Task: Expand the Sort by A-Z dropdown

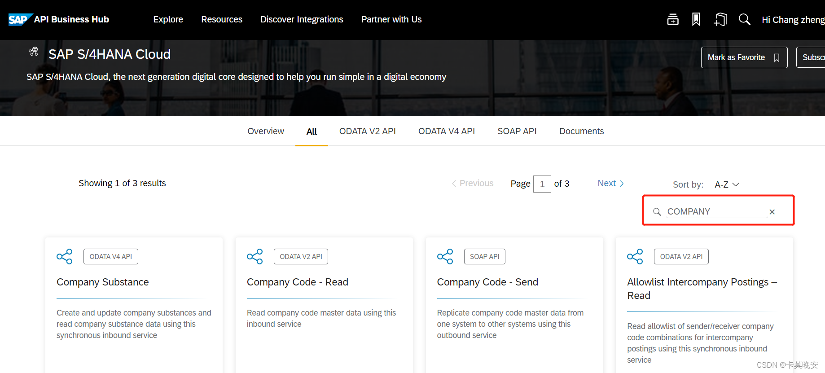Action: click(x=727, y=184)
